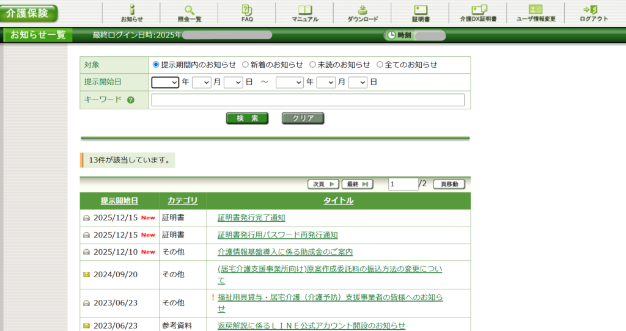Screen dimensions: 626x331
Task: Click the exclamation mark on 福祉用具貸与 notice
Action: click(x=213, y=297)
